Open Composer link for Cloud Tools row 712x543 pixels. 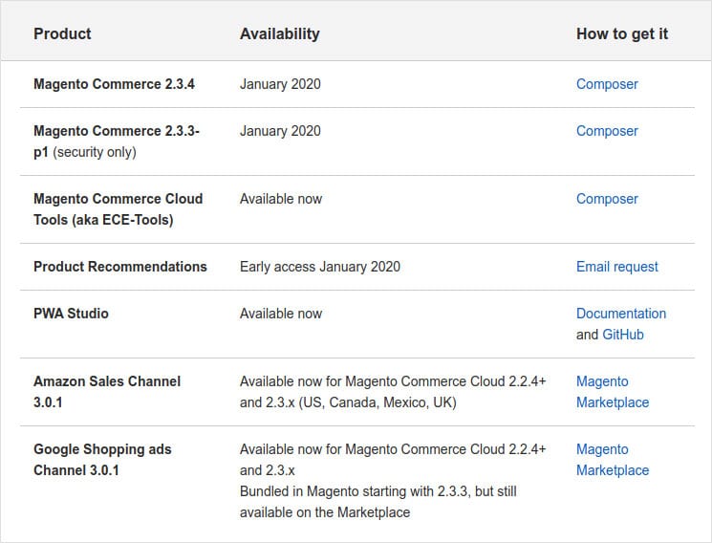[x=607, y=199]
